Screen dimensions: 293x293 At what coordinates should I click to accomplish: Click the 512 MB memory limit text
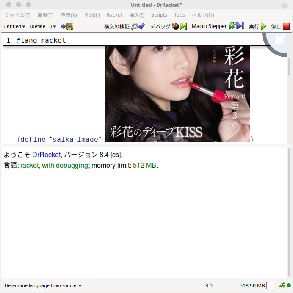144,166
